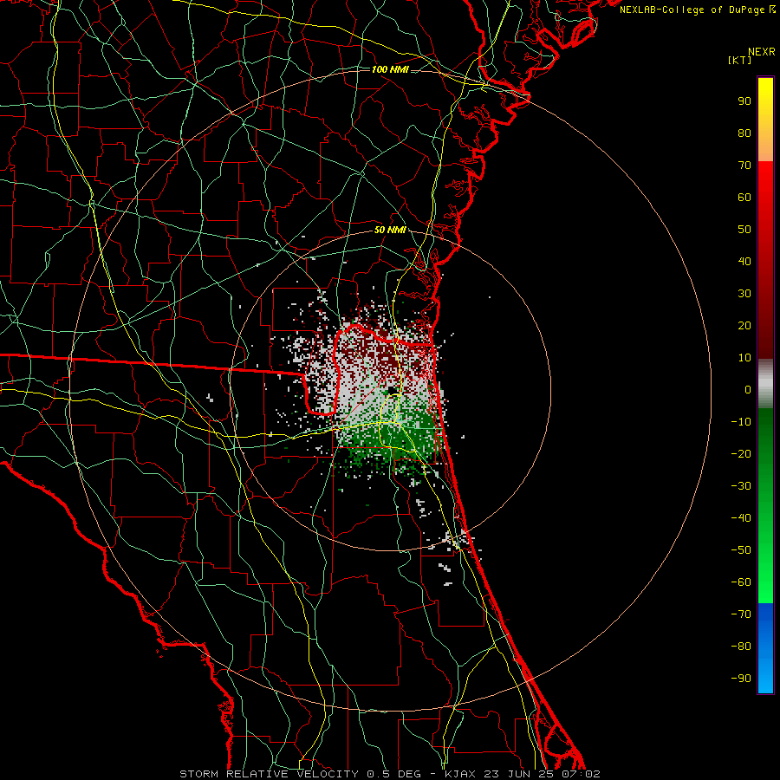This screenshot has width=780, height=780.
Task: Click the 20 value on the velocity scale
Action: (x=744, y=326)
